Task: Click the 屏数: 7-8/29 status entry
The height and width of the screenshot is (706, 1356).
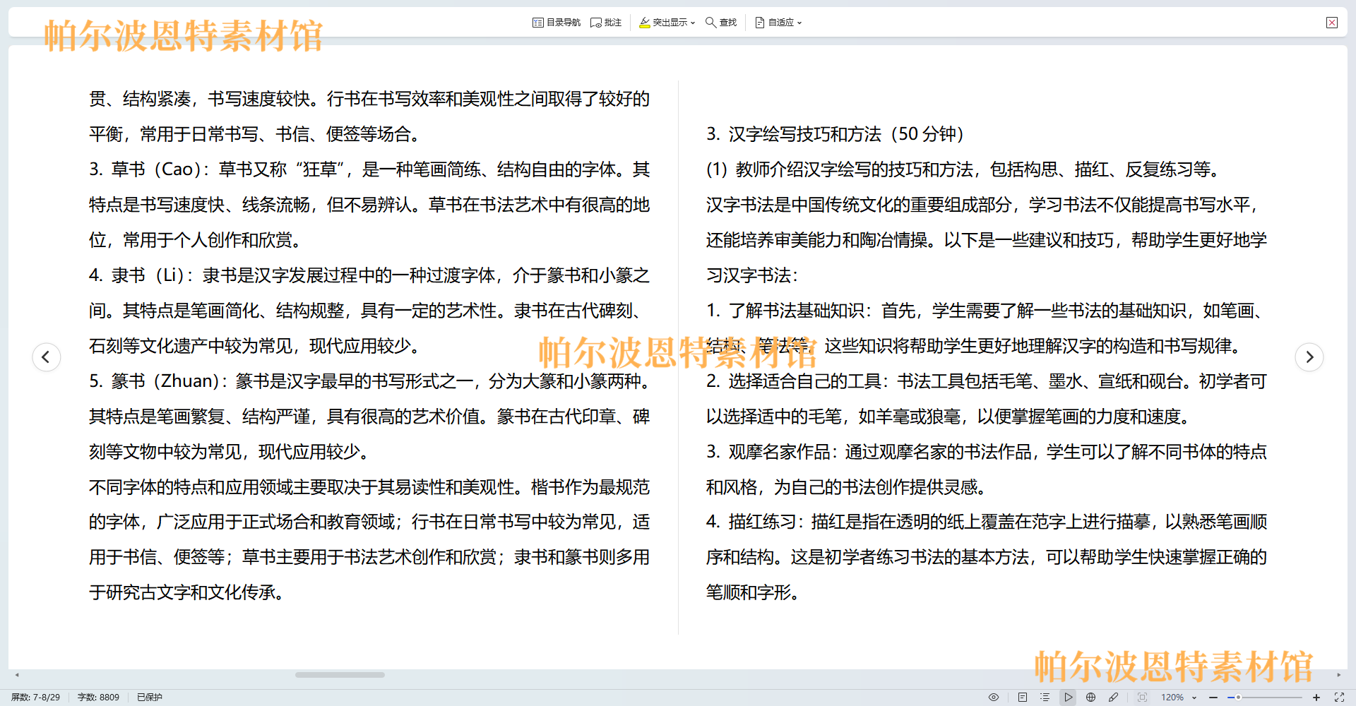Action: coord(35,697)
